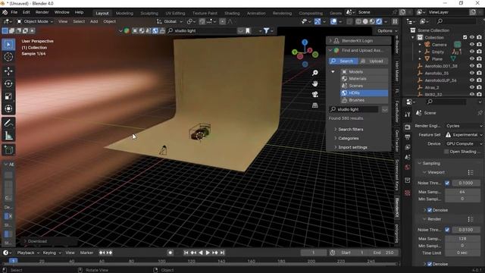Hide Empty object via eye icon
The image size is (485, 273).
(x=471, y=52)
